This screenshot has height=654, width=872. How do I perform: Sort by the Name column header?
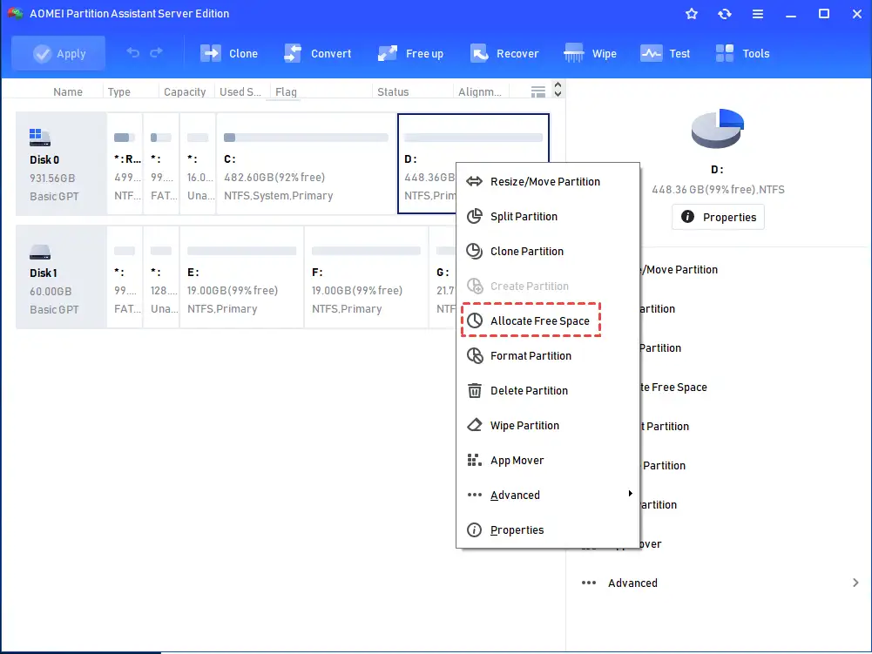tap(68, 91)
